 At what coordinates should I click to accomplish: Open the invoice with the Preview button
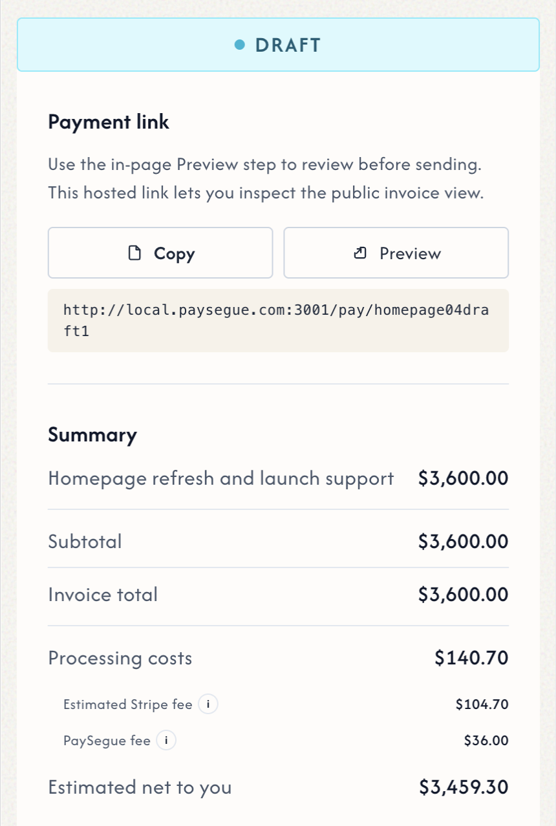tap(396, 253)
